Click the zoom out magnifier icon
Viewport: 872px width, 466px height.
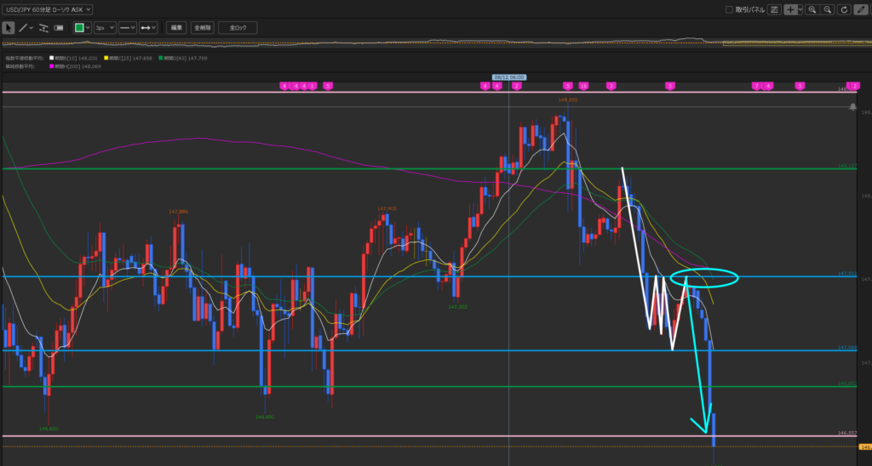(x=828, y=9)
